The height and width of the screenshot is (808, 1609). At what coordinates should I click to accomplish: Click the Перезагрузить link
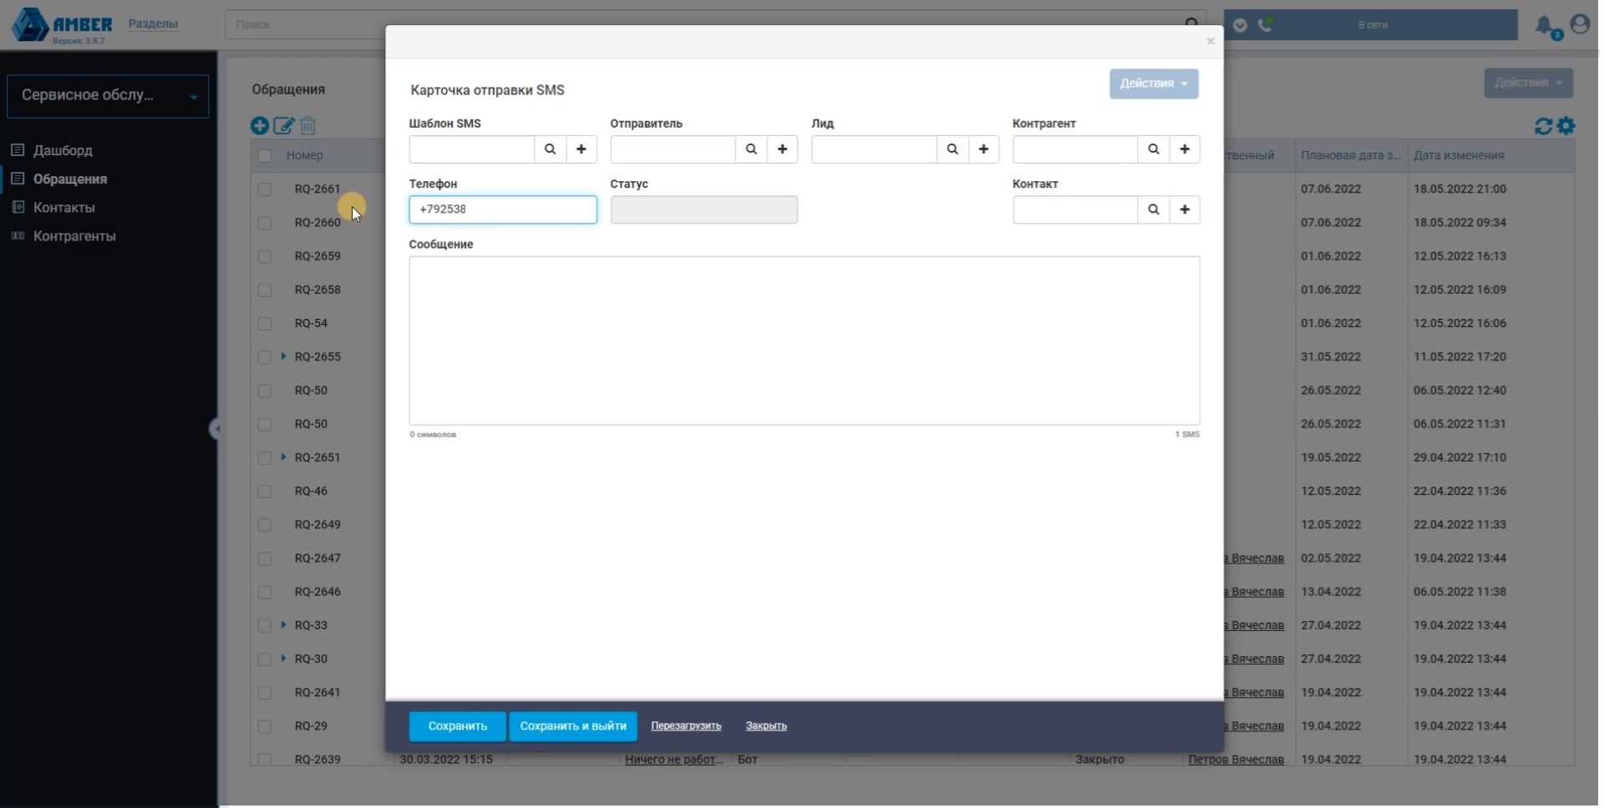coord(686,726)
